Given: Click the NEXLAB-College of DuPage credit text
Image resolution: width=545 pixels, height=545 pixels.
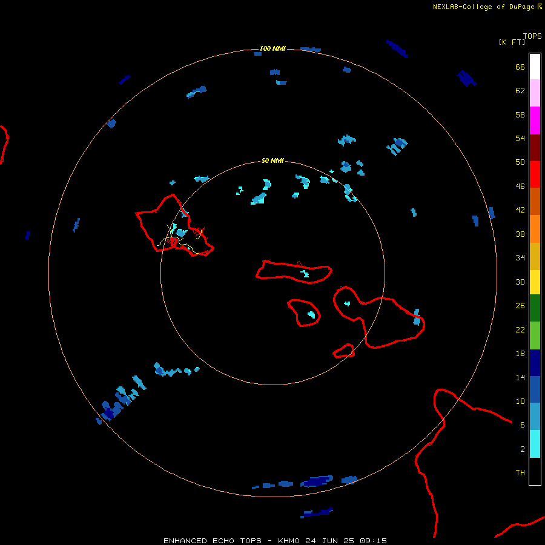Looking at the screenshot, I should coord(487,7).
